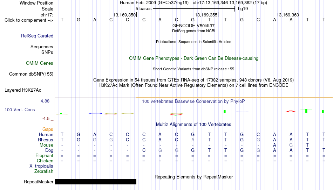This screenshot has width=333, height=190.
Task: Click the hg19 label beside scale bar
Action: pyautogui.click(x=243, y=9)
